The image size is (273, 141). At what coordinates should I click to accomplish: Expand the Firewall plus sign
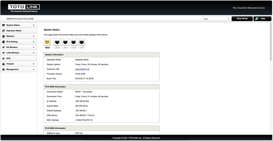coord(34,64)
